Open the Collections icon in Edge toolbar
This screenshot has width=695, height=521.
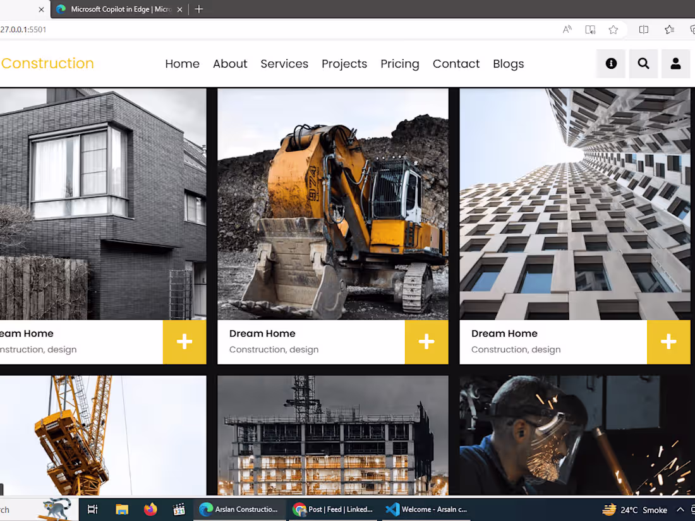(x=669, y=29)
